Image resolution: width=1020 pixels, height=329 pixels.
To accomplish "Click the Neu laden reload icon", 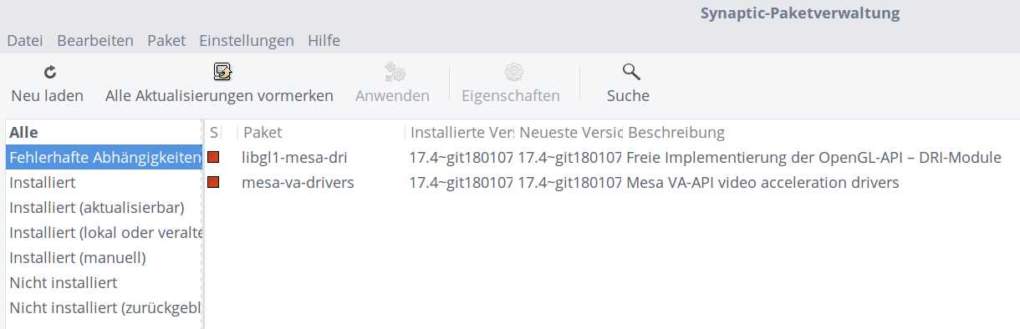I will (x=49, y=72).
